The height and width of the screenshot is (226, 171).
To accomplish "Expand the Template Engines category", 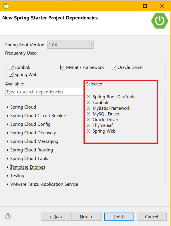I will click(7, 167).
